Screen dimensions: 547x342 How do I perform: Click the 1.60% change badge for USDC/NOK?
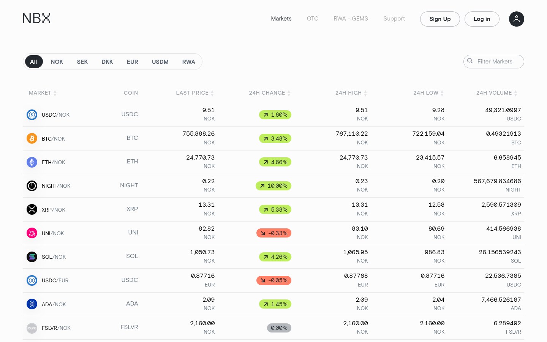point(275,115)
